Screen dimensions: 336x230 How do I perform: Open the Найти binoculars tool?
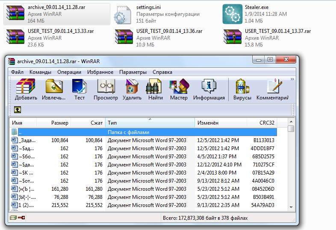click(x=153, y=86)
